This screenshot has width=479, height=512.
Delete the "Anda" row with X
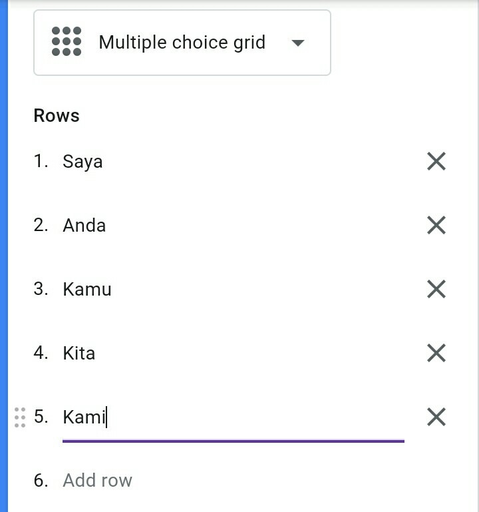[x=436, y=225]
